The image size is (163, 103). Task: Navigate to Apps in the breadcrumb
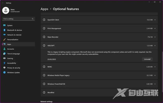[x=44, y=9]
